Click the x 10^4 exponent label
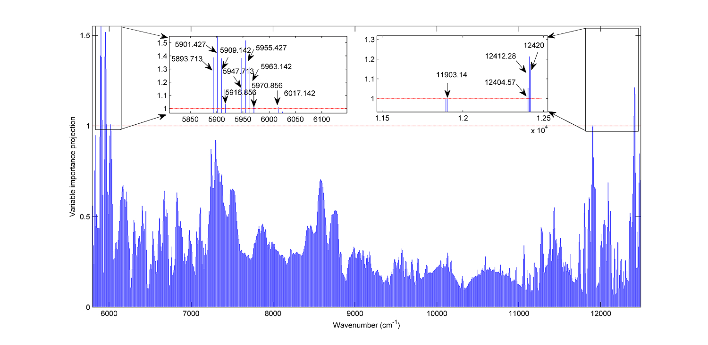The image size is (708, 345). [x=538, y=131]
